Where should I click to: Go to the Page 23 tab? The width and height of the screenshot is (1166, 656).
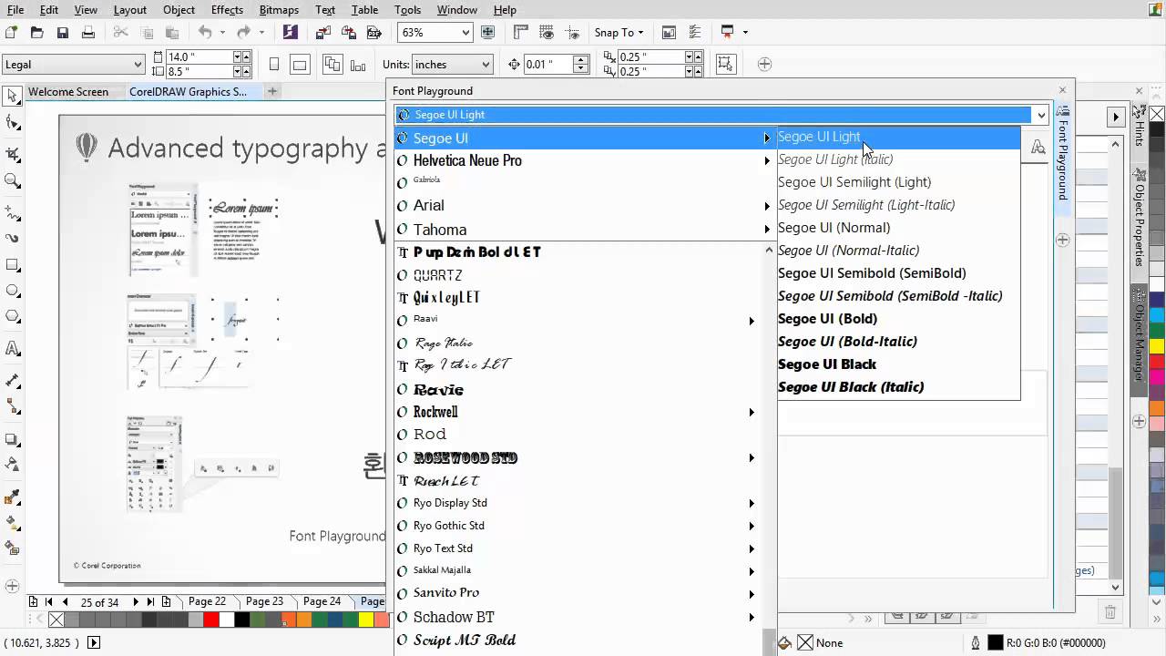[x=264, y=601]
